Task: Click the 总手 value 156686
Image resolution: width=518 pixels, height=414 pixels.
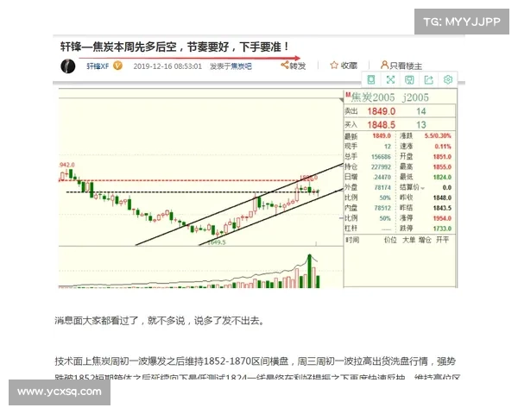Action: 381,157
